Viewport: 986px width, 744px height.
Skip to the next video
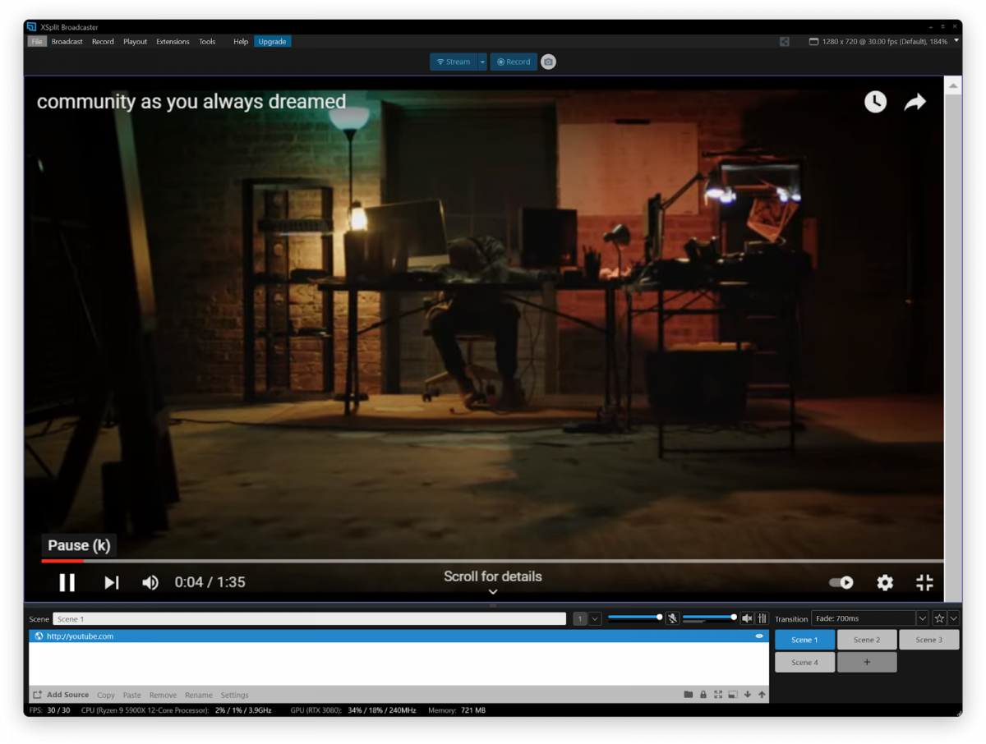pyautogui.click(x=112, y=582)
